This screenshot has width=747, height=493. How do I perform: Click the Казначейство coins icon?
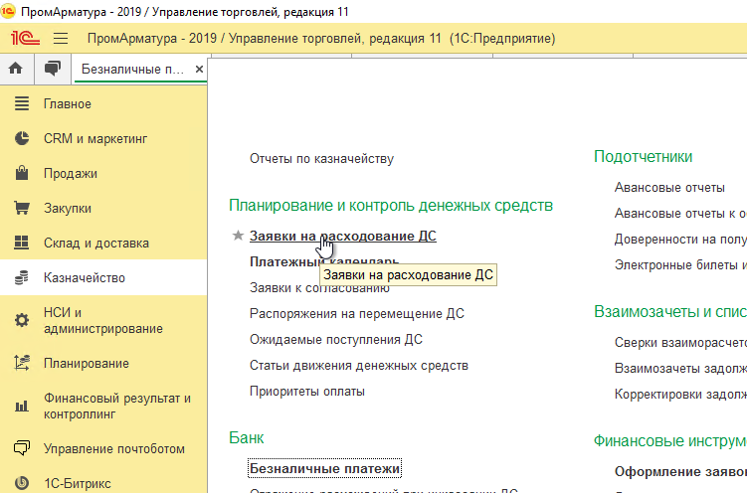(22, 277)
